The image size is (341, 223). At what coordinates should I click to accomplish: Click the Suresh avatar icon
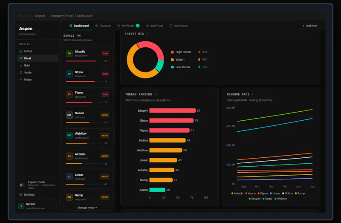tap(21, 206)
